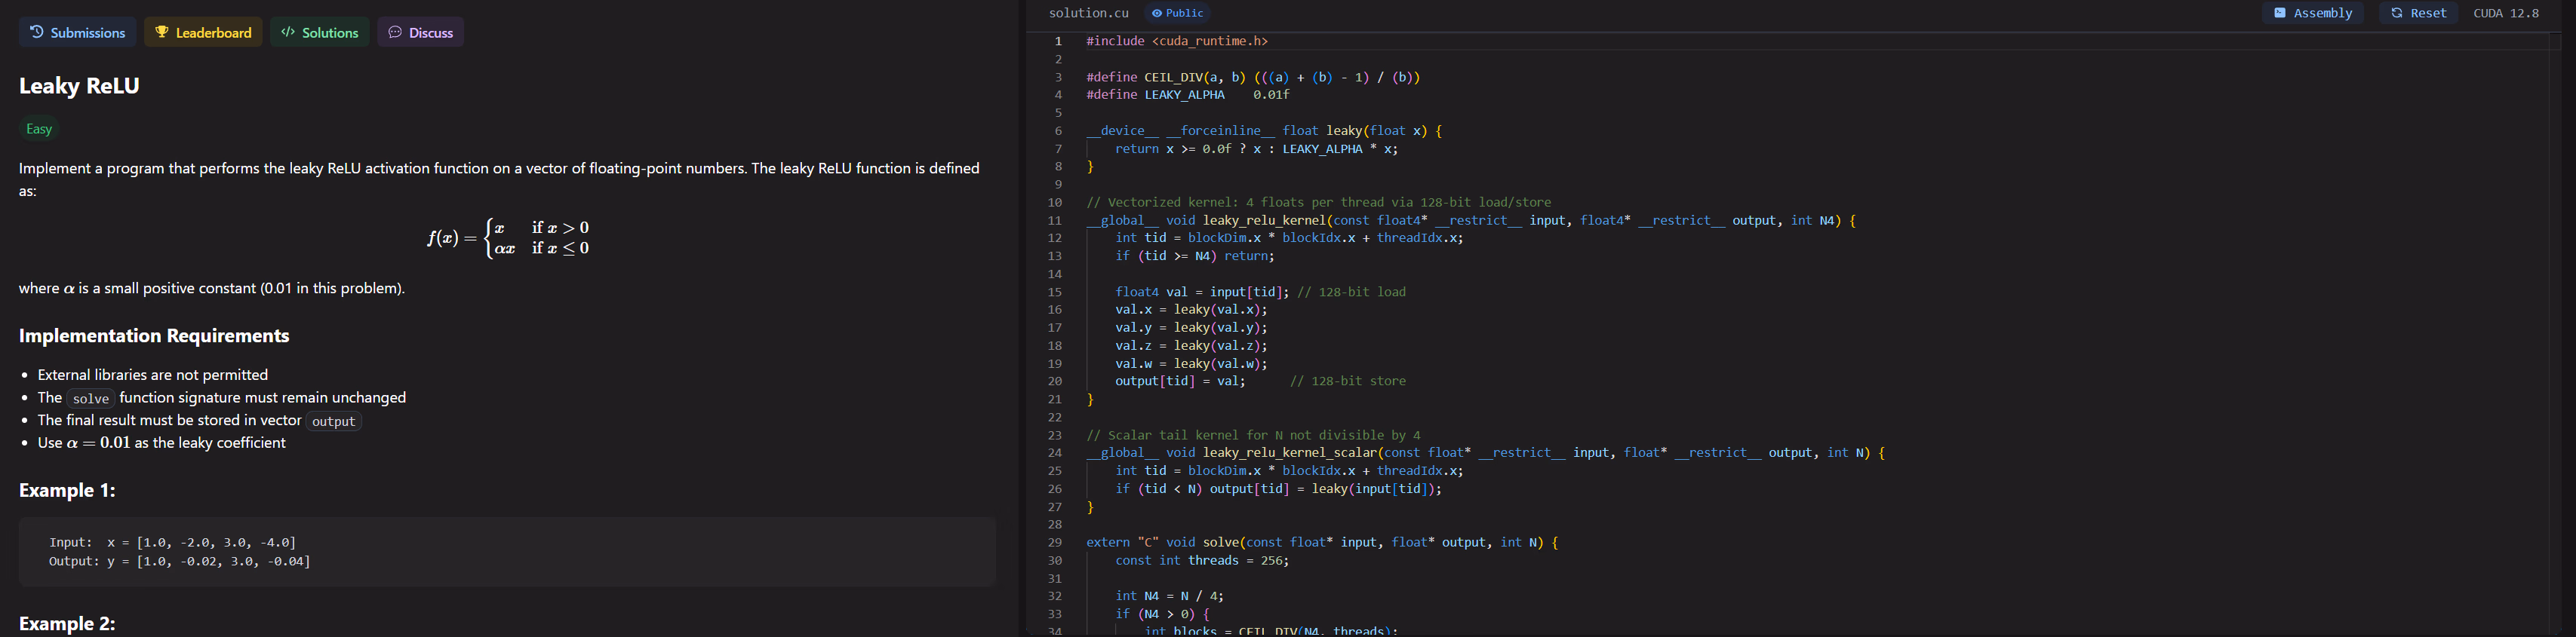The height and width of the screenshot is (637, 2576).
Task: Click the '#define CEIL_DIV' code line
Action: tap(1253, 77)
